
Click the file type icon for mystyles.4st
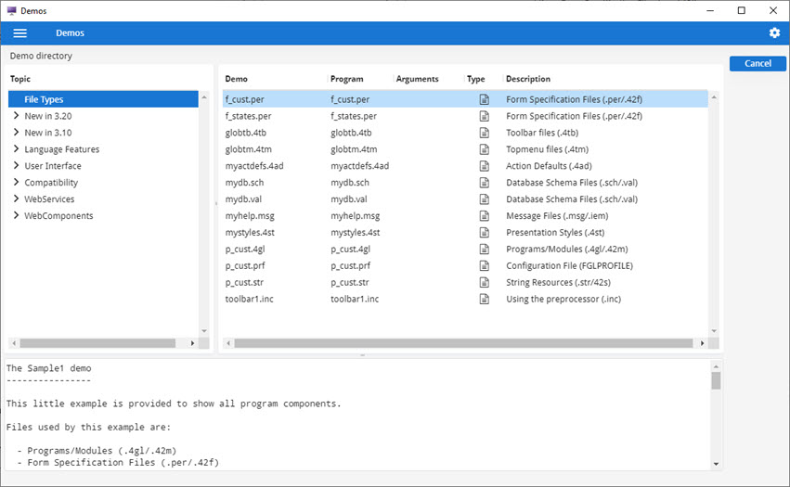485,232
